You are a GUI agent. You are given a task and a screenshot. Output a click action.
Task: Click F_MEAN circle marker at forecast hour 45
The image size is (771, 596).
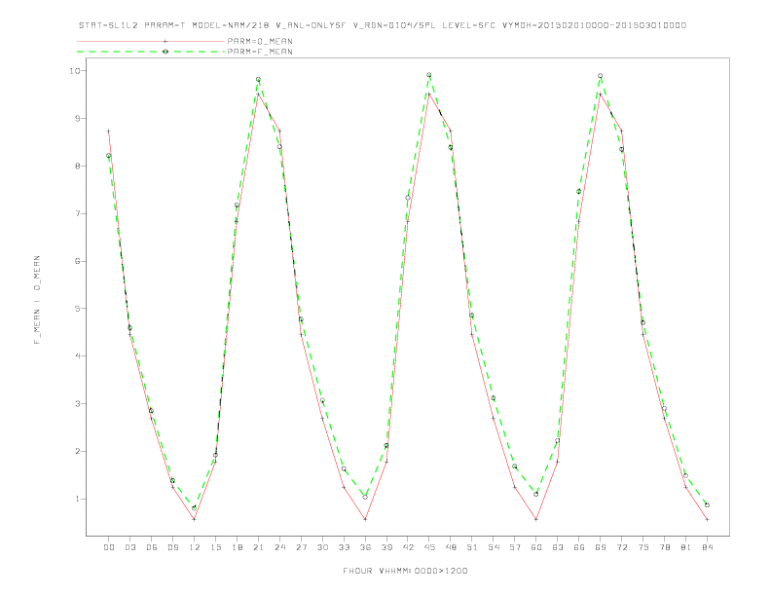point(428,75)
